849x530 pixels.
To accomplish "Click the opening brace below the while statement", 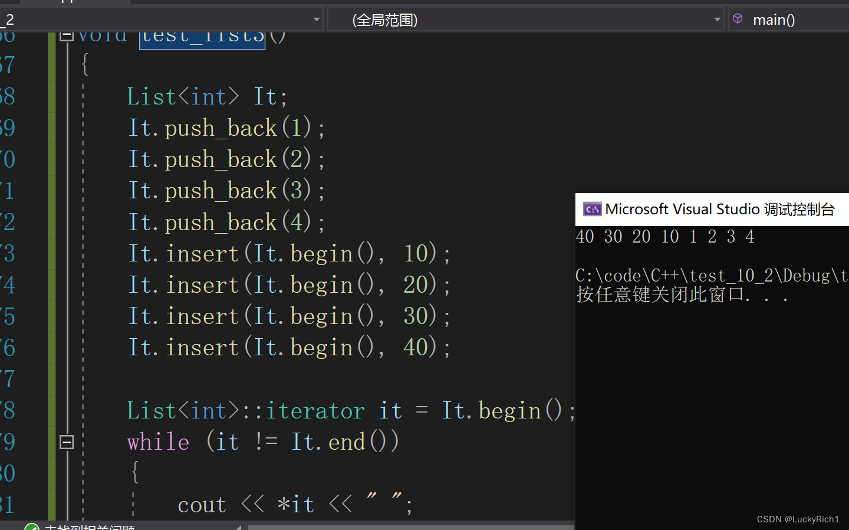I will 135,472.
